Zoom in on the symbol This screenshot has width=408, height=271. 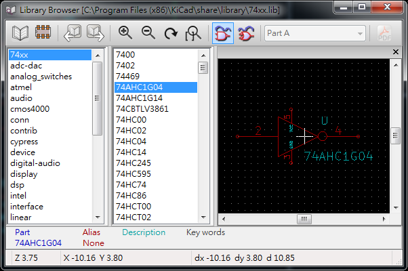click(x=125, y=33)
